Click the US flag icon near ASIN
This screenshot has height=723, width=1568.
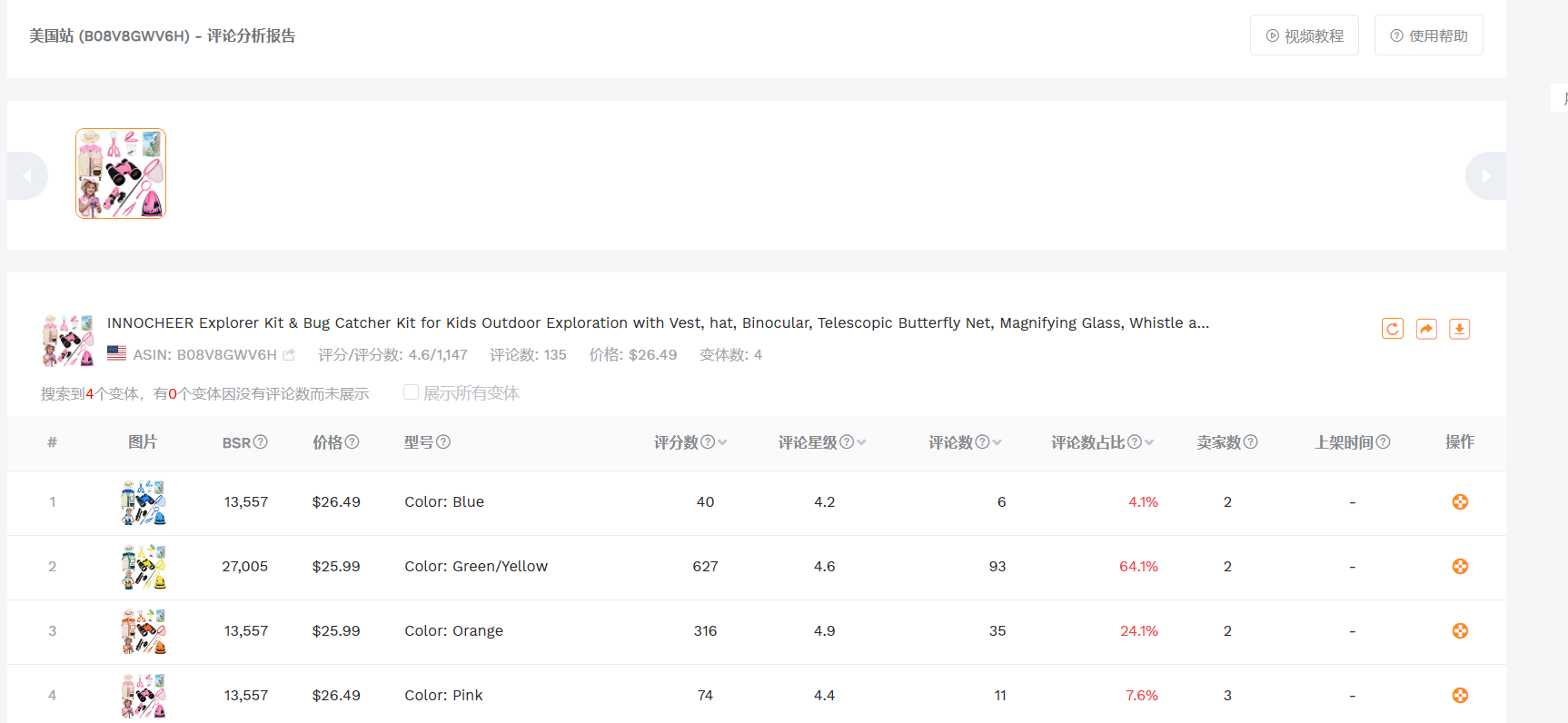[116, 353]
